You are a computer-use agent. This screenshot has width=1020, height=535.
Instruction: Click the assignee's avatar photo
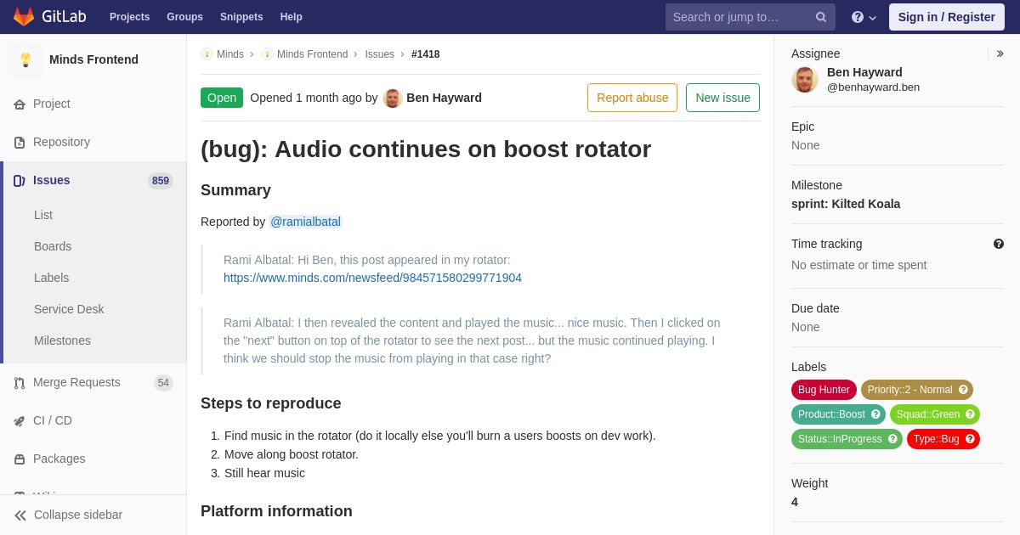pyautogui.click(x=805, y=80)
